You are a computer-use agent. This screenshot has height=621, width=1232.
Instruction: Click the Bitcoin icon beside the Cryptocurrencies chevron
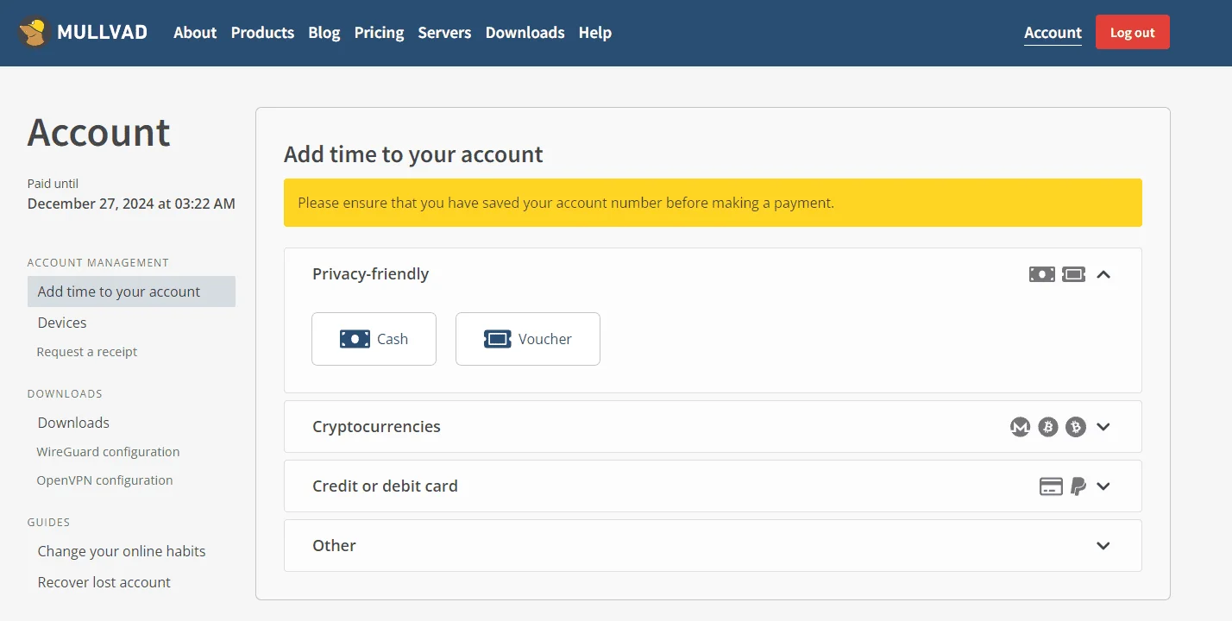pyautogui.click(x=1076, y=427)
